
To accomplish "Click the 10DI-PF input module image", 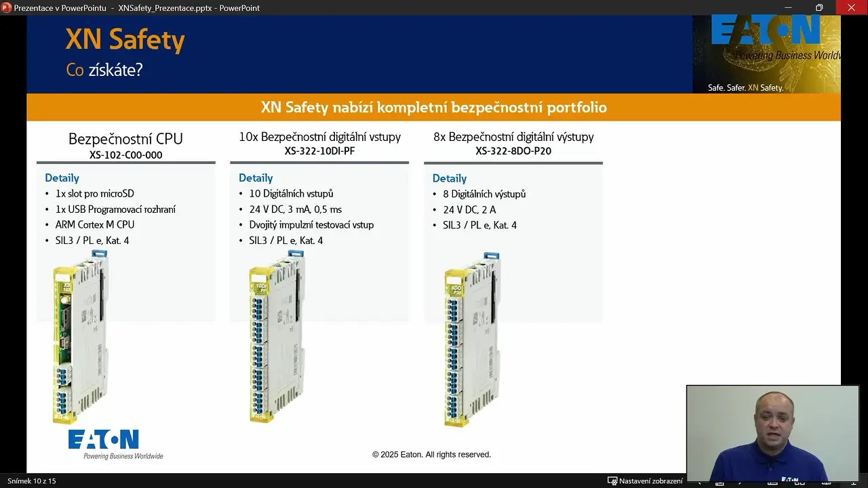I will [277, 336].
